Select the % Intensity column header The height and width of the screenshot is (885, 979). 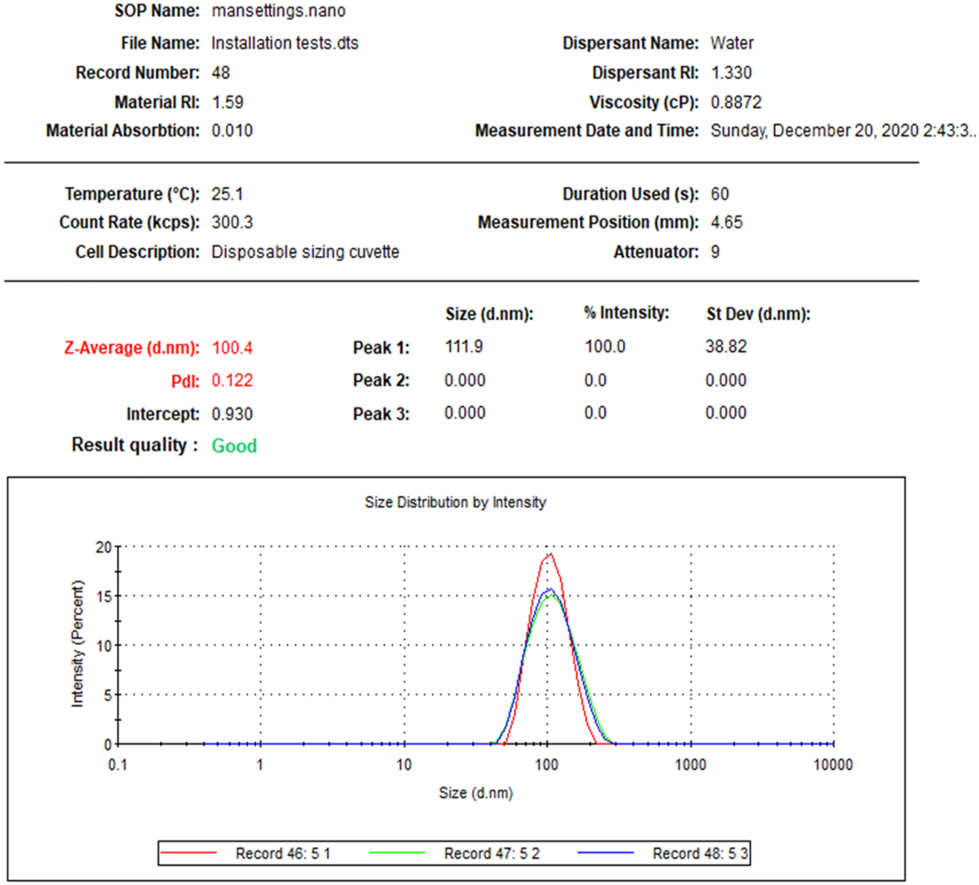tap(626, 313)
